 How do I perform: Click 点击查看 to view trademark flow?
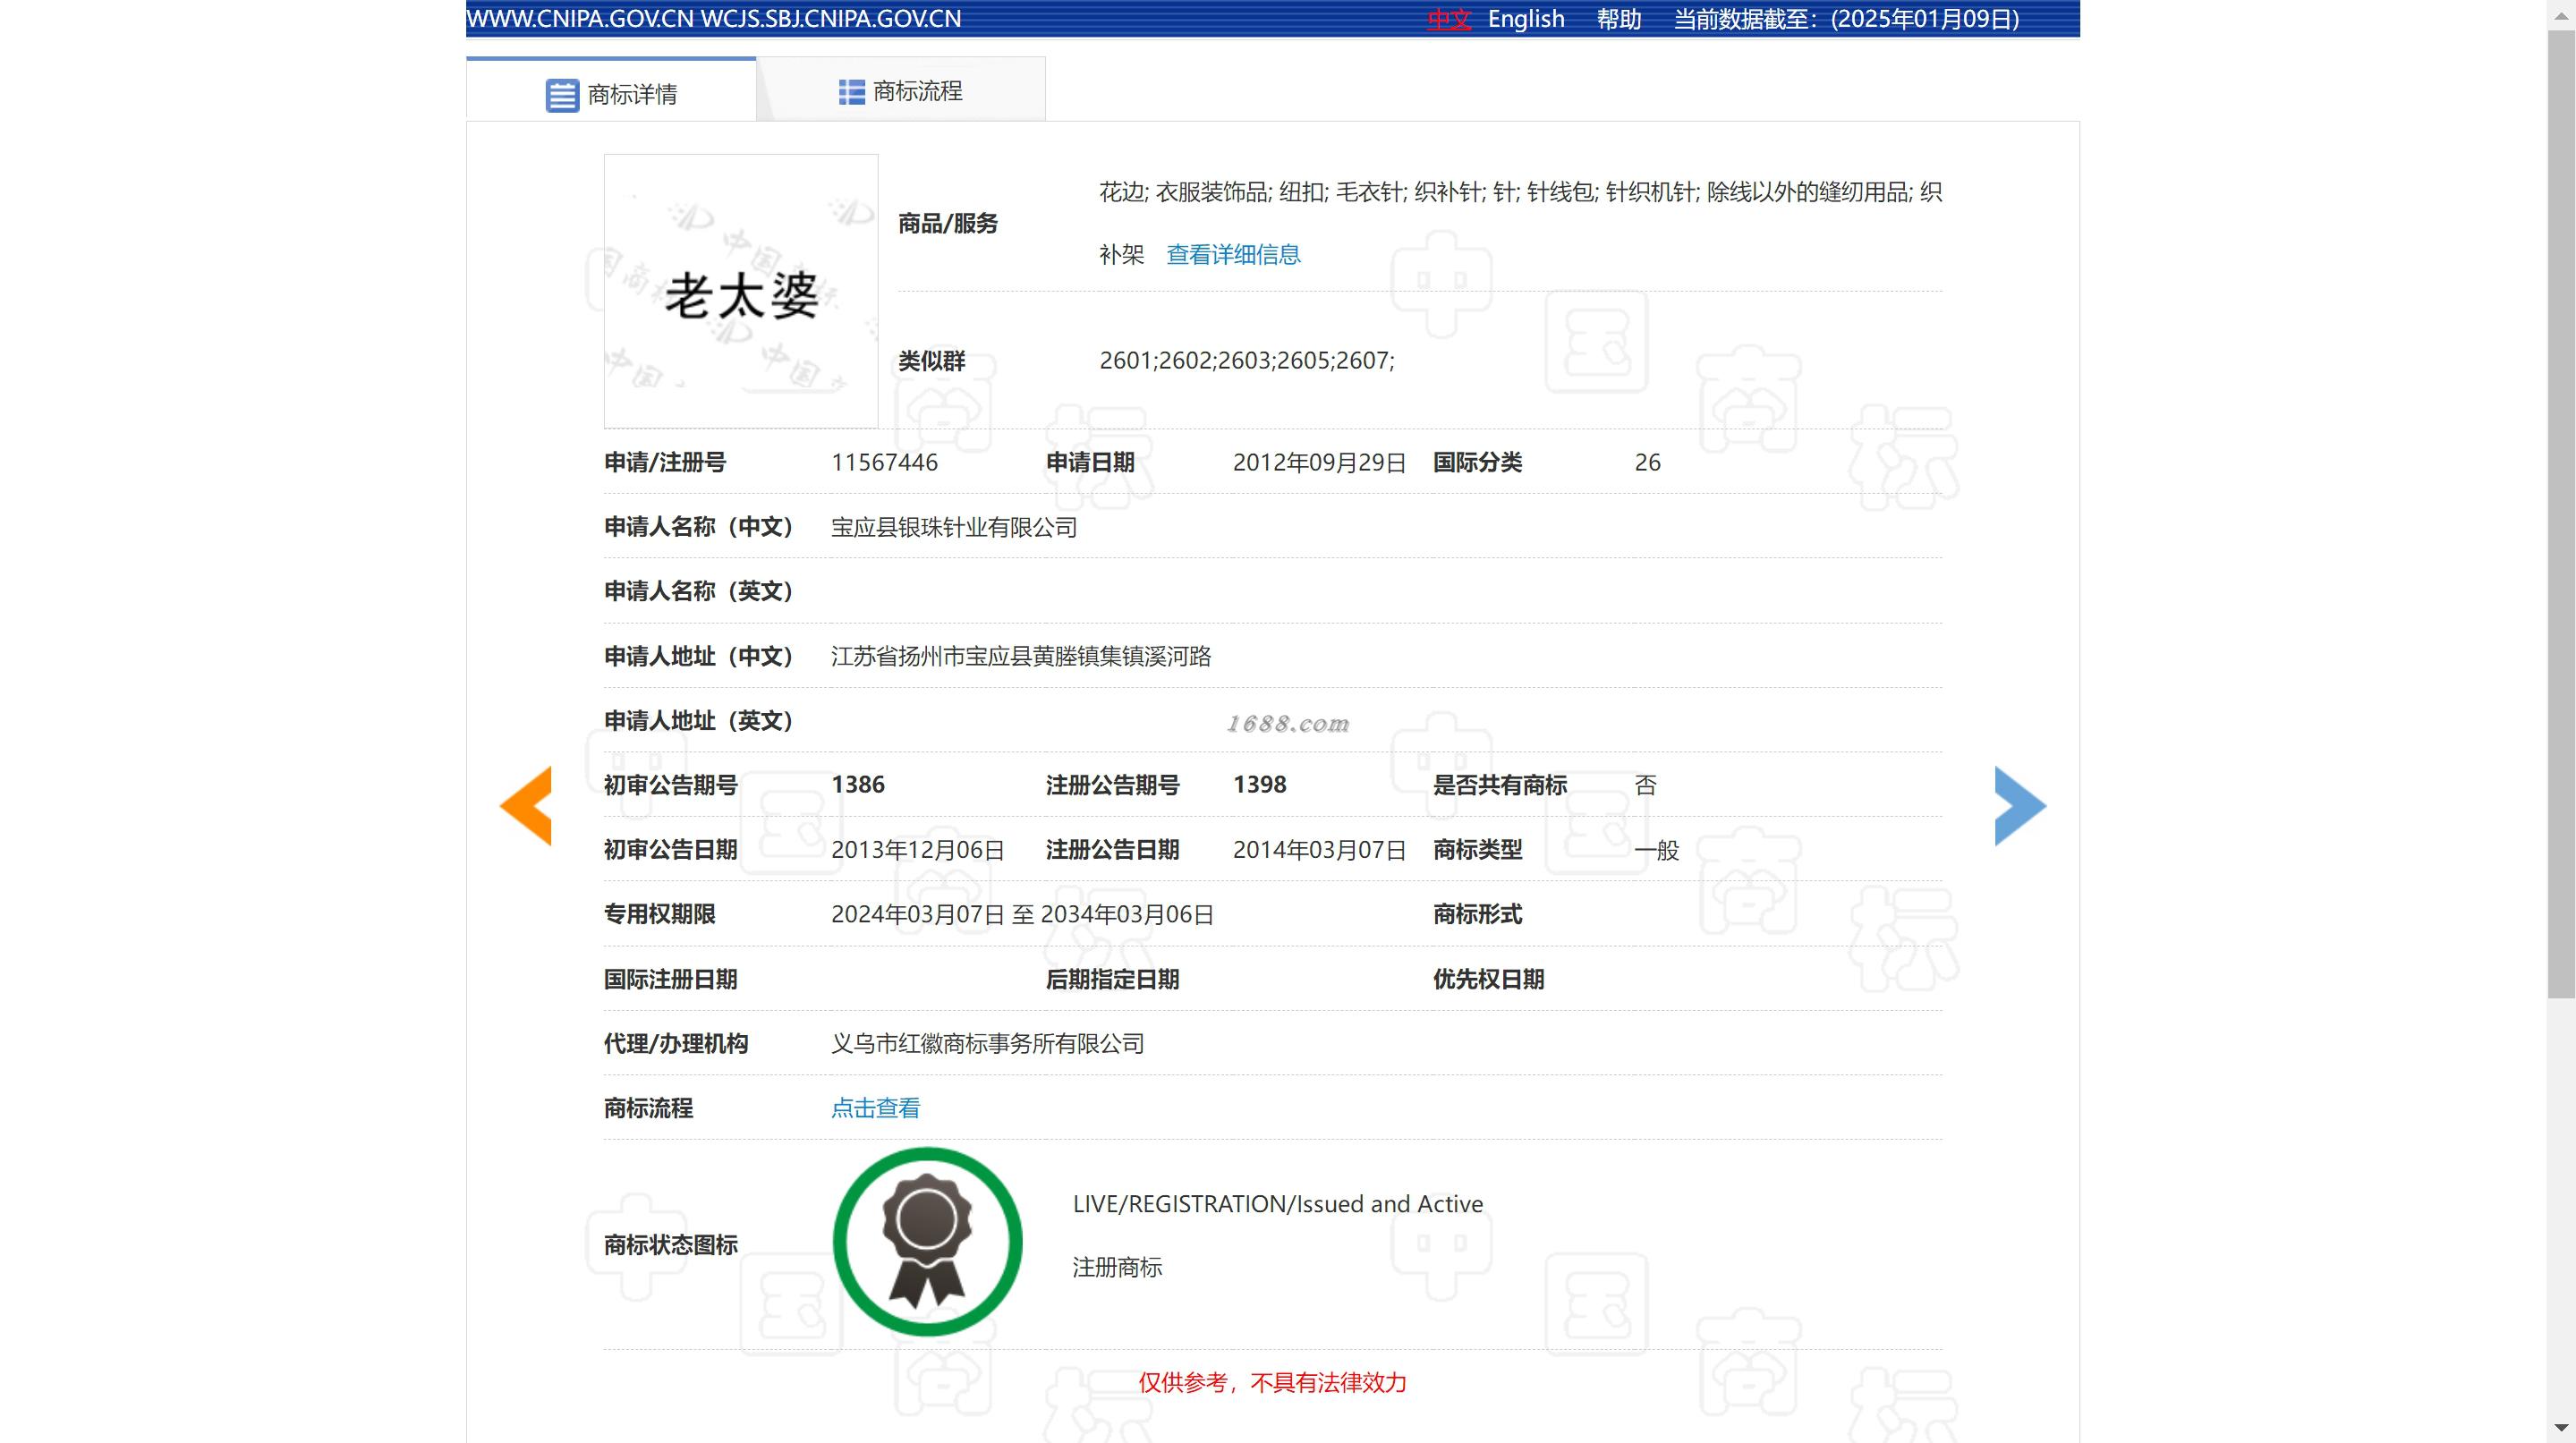pyautogui.click(x=875, y=1108)
